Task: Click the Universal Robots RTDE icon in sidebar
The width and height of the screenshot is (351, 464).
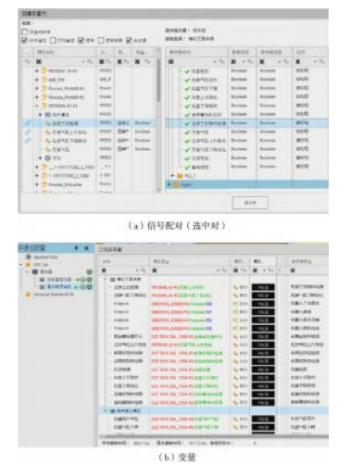Action: point(29,295)
